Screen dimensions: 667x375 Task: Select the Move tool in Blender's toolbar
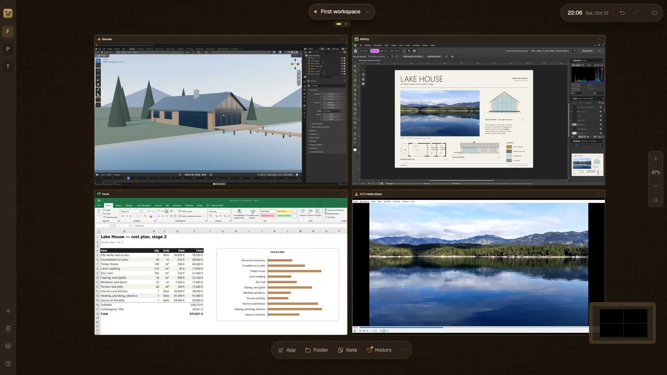(x=98, y=71)
